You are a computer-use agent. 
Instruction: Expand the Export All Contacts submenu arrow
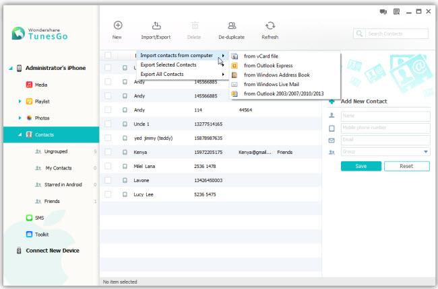point(223,74)
